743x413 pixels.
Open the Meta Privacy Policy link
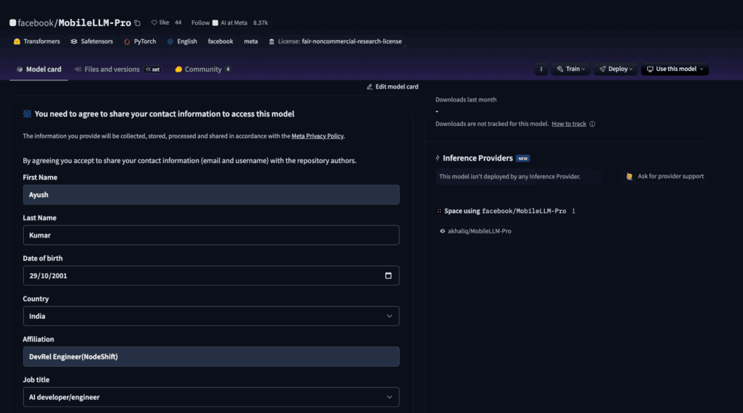(x=317, y=135)
